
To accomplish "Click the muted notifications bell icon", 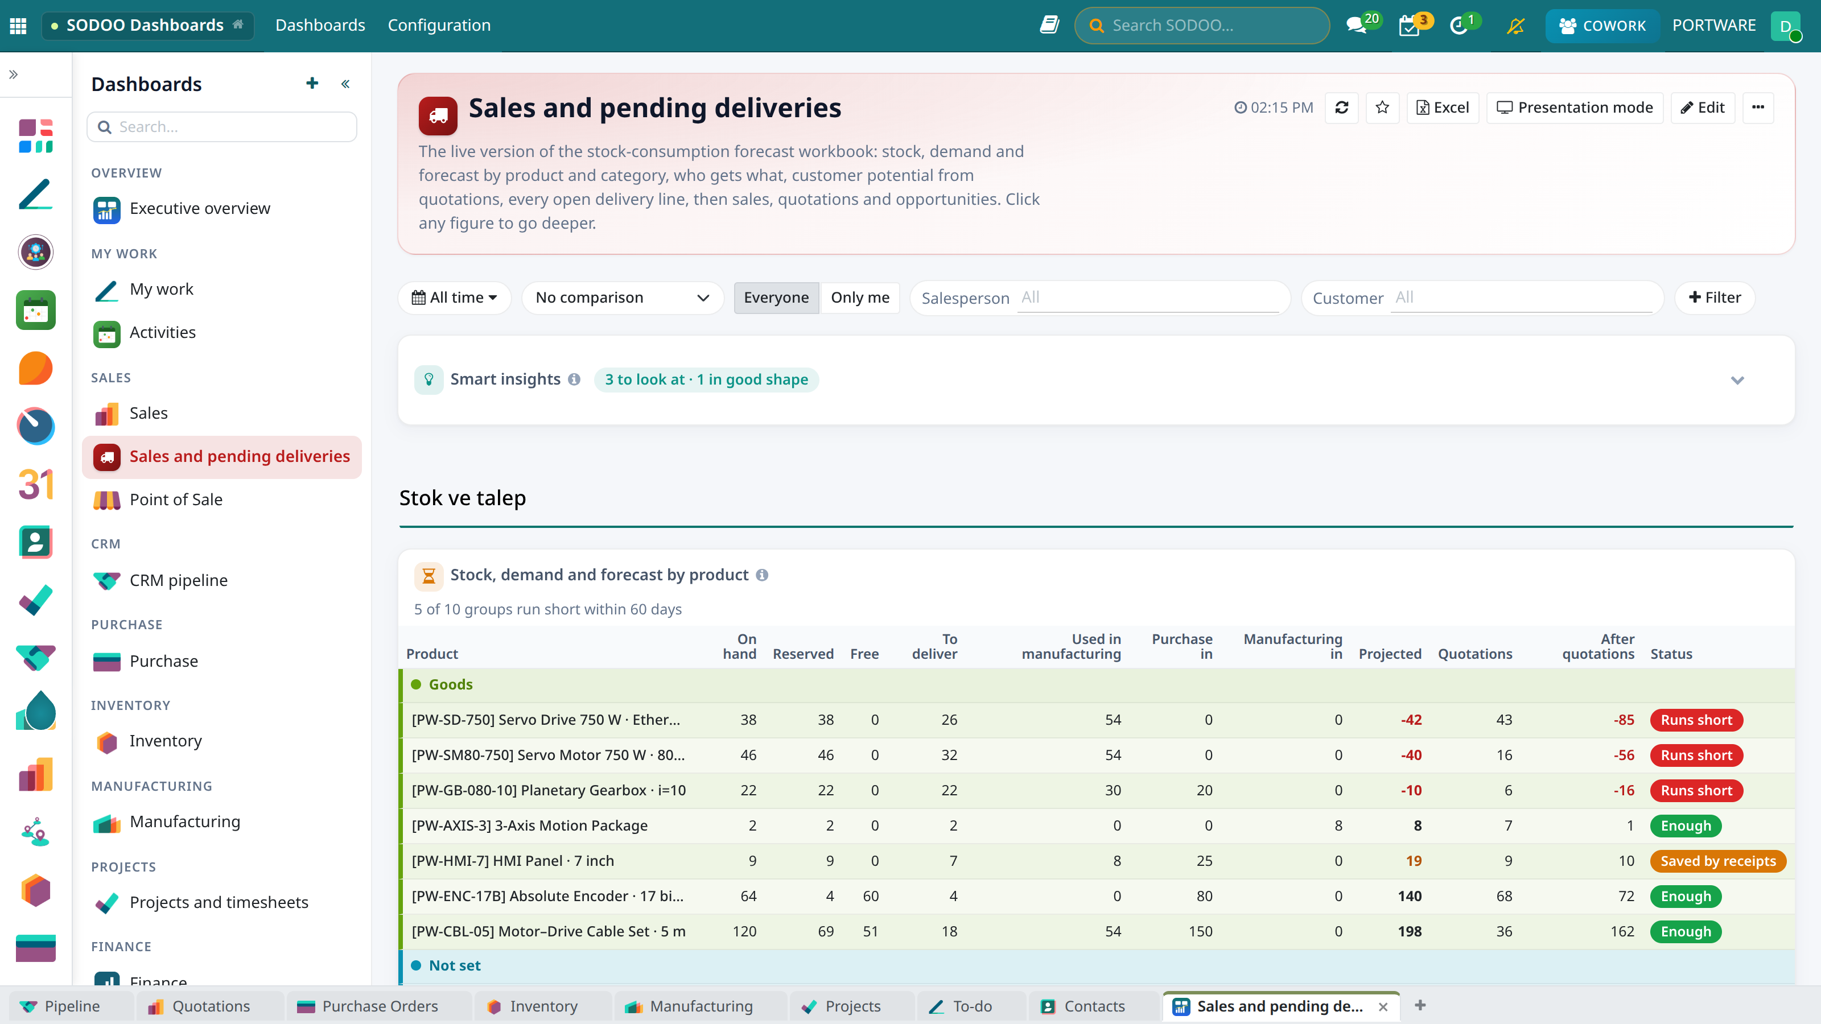I will pyautogui.click(x=1515, y=26).
